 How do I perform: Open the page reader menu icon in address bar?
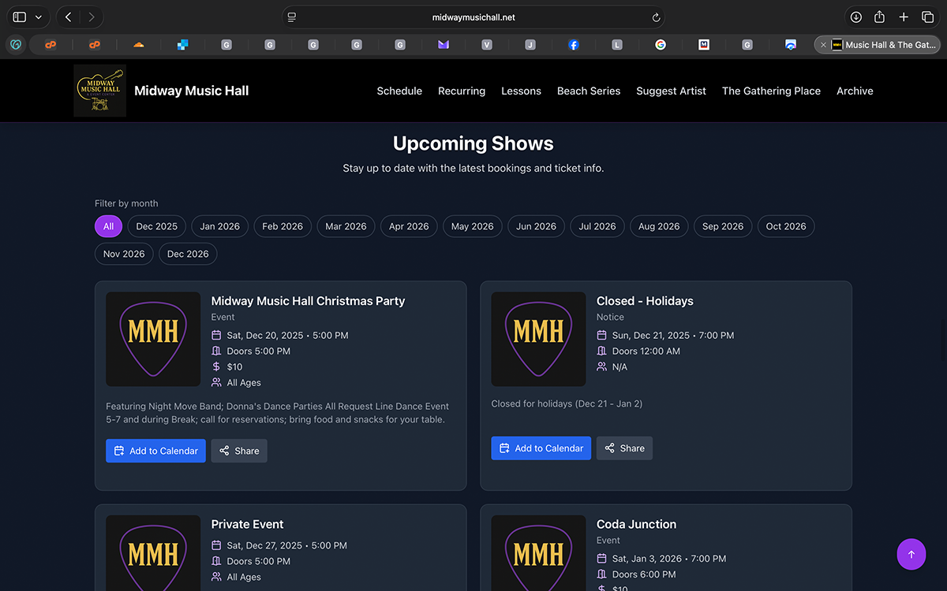(x=292, y=17)
